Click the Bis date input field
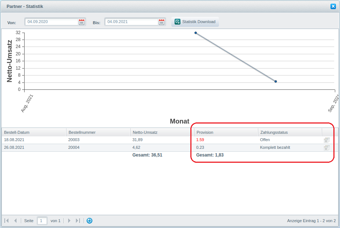The width and height of the screenshot is (340, 228). pos(131,22)
